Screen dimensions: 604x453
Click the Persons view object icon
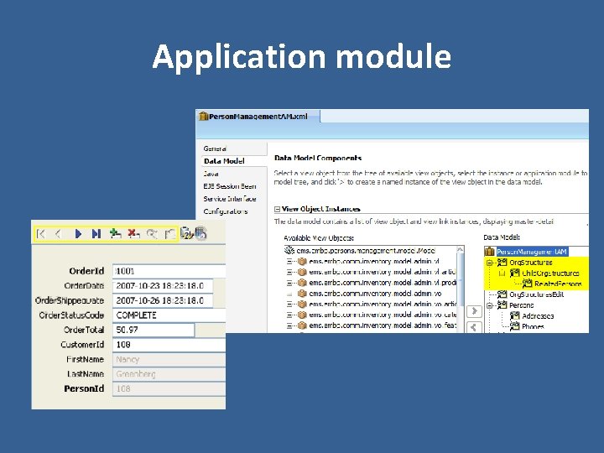click(502, 305)
